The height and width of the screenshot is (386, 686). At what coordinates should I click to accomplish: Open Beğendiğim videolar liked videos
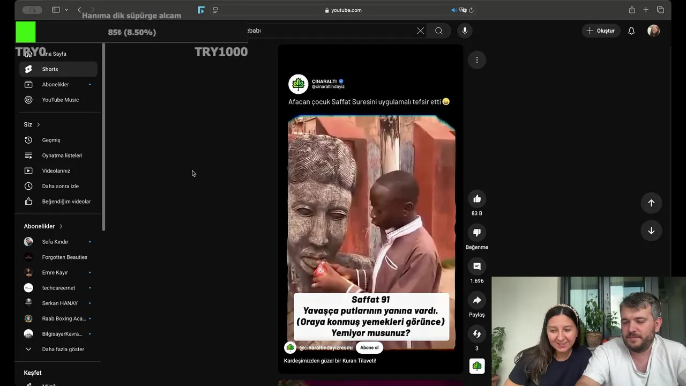click(x=58, y=202)
